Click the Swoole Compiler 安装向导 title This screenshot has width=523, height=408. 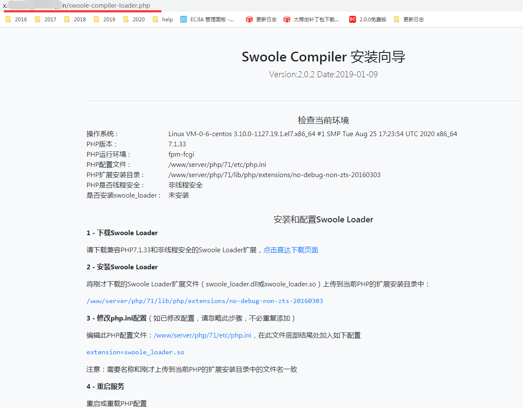323,57
